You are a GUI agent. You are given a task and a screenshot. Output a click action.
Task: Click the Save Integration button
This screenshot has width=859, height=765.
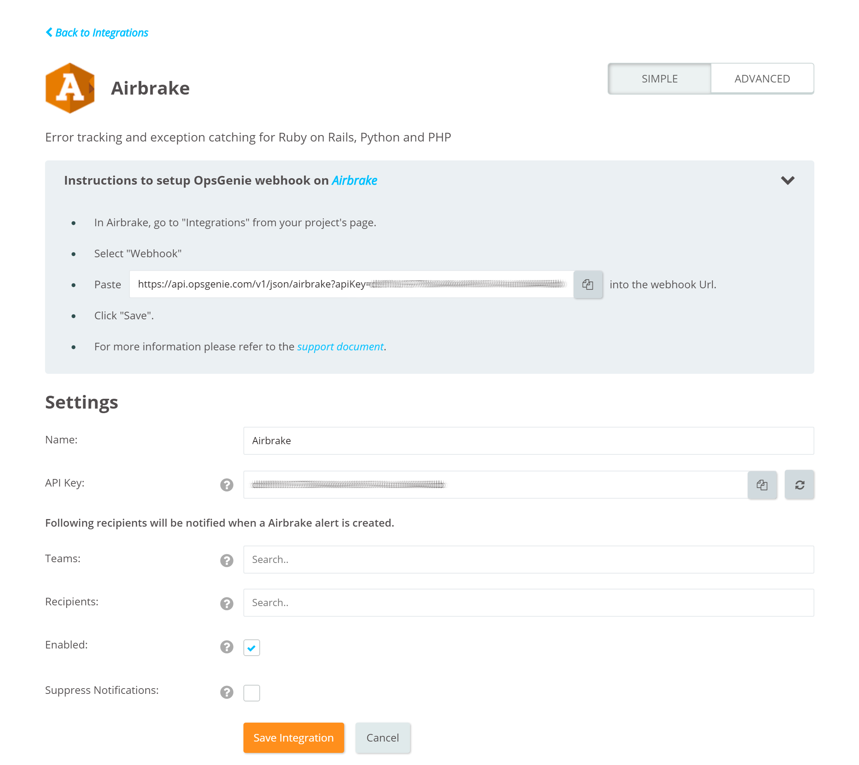pos(293,738)
